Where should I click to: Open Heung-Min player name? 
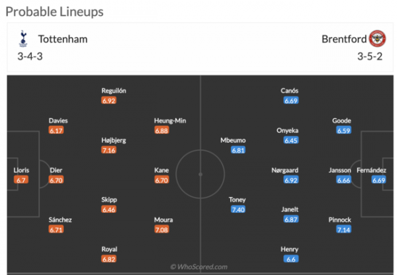[170, 121]
